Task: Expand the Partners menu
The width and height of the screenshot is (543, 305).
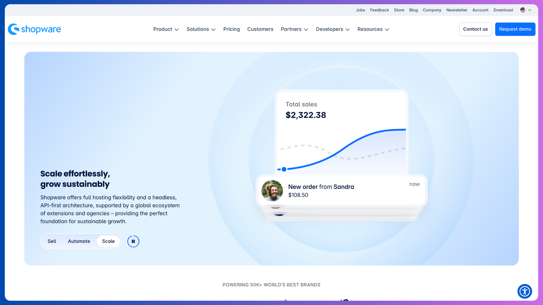Action: click(x=294, y=29)
